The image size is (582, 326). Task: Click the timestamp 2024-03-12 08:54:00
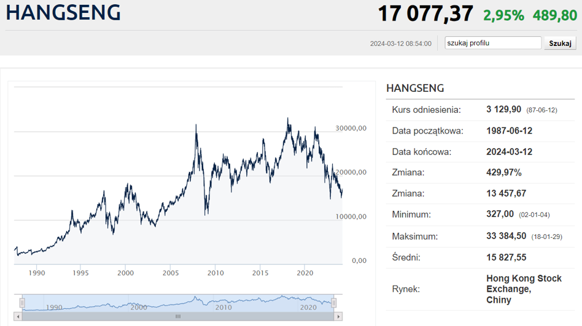(x=400, y=44)
